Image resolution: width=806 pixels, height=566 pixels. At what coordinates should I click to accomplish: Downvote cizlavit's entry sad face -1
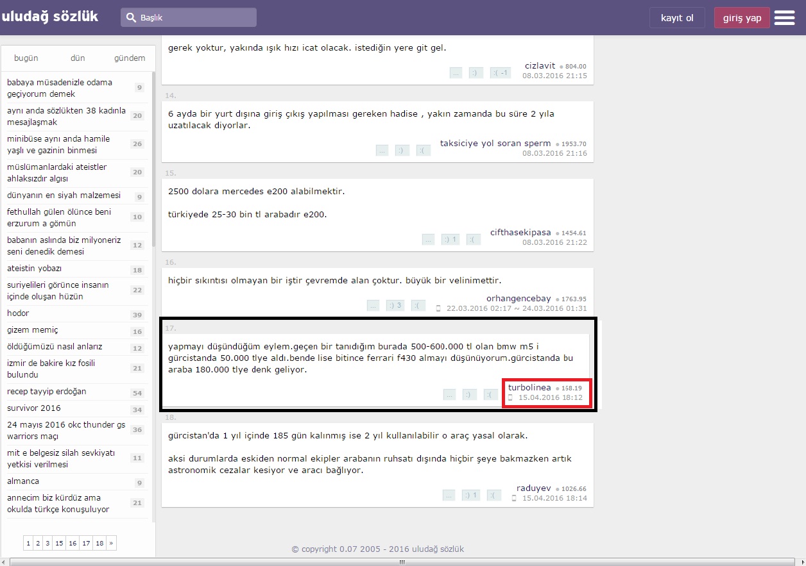(x=501, y=72)
